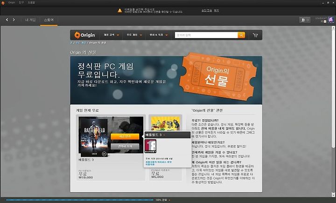Click the gray details button on Battlefield 3
The image size is (336, 203).
coord(125,146)
